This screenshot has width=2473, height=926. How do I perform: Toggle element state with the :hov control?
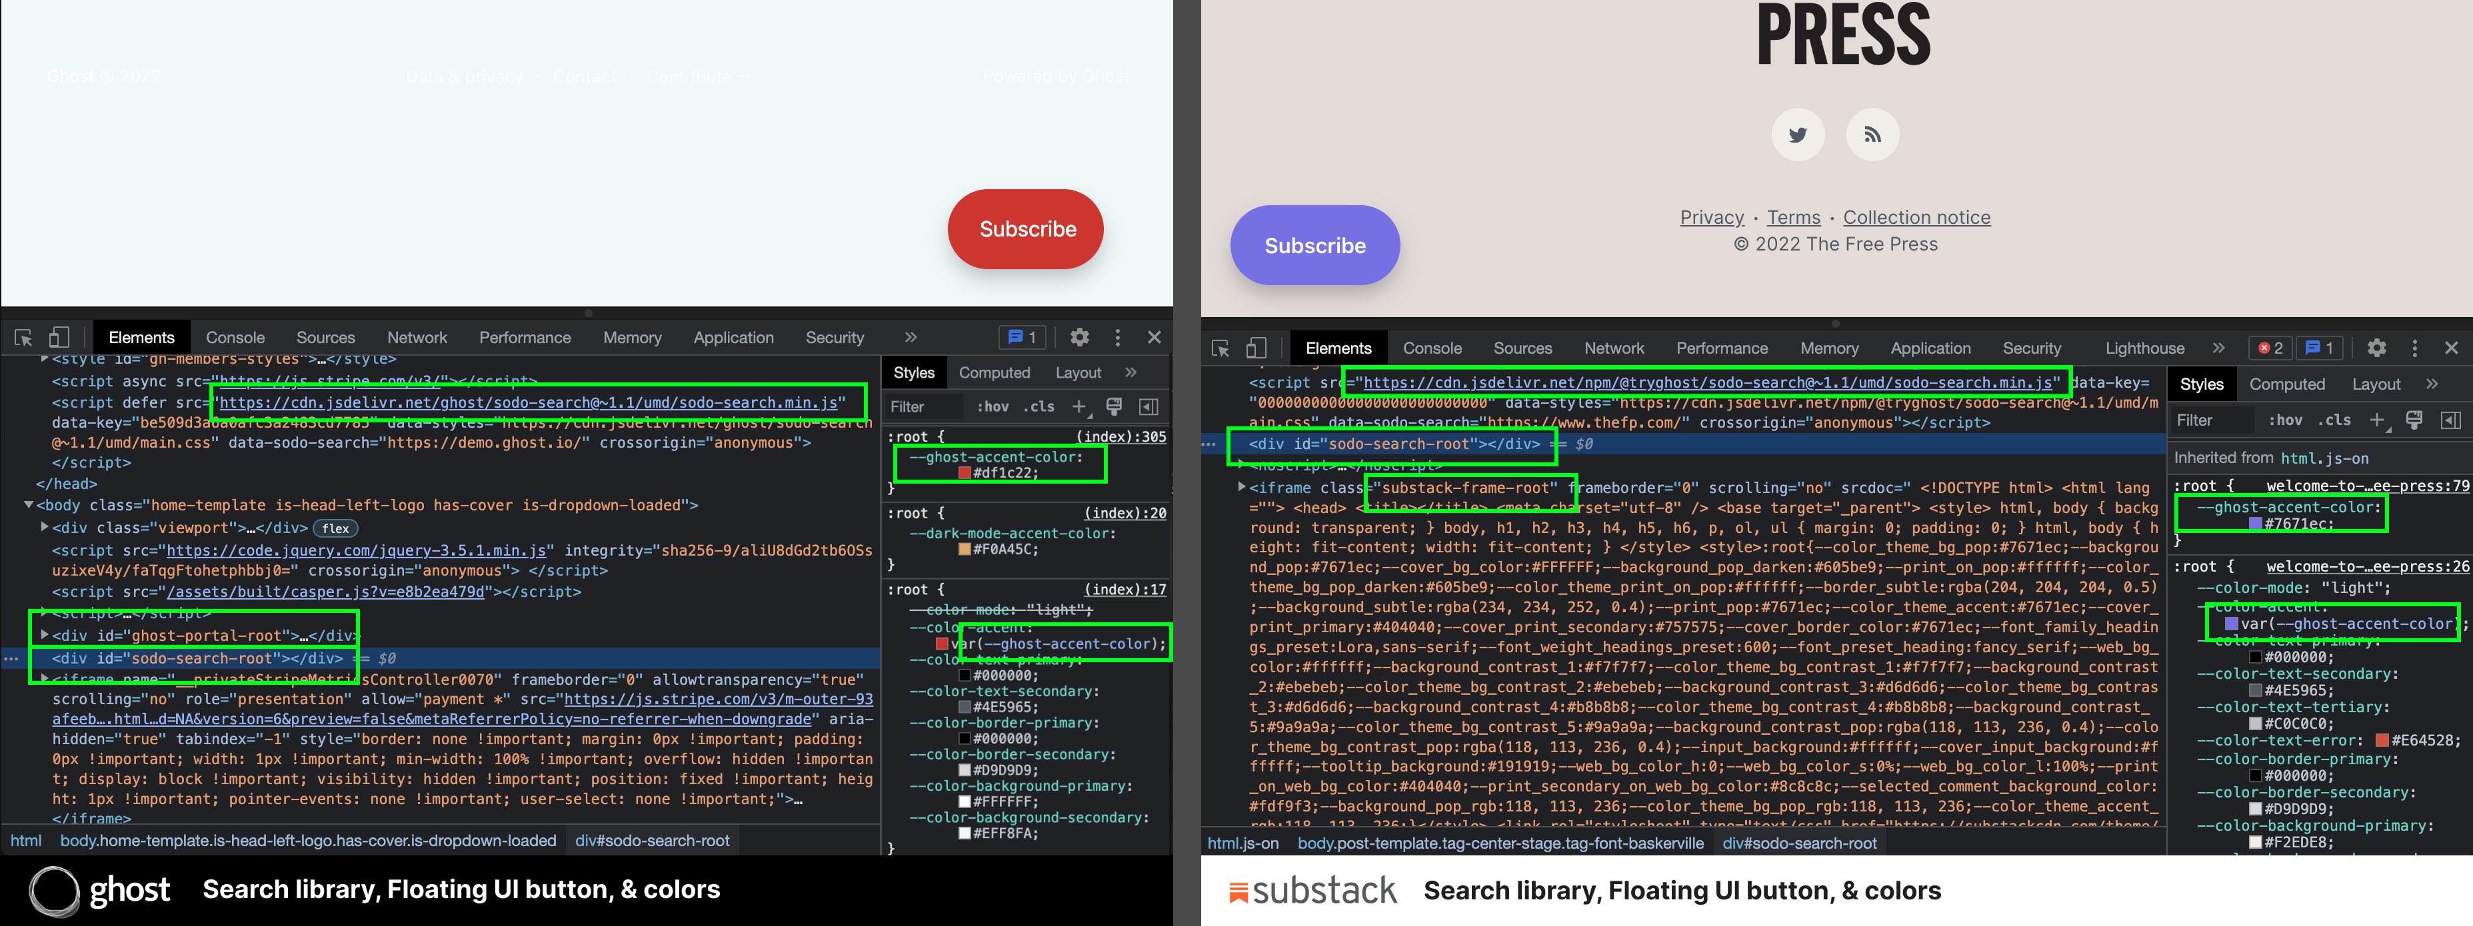click(x=995, y=407)
